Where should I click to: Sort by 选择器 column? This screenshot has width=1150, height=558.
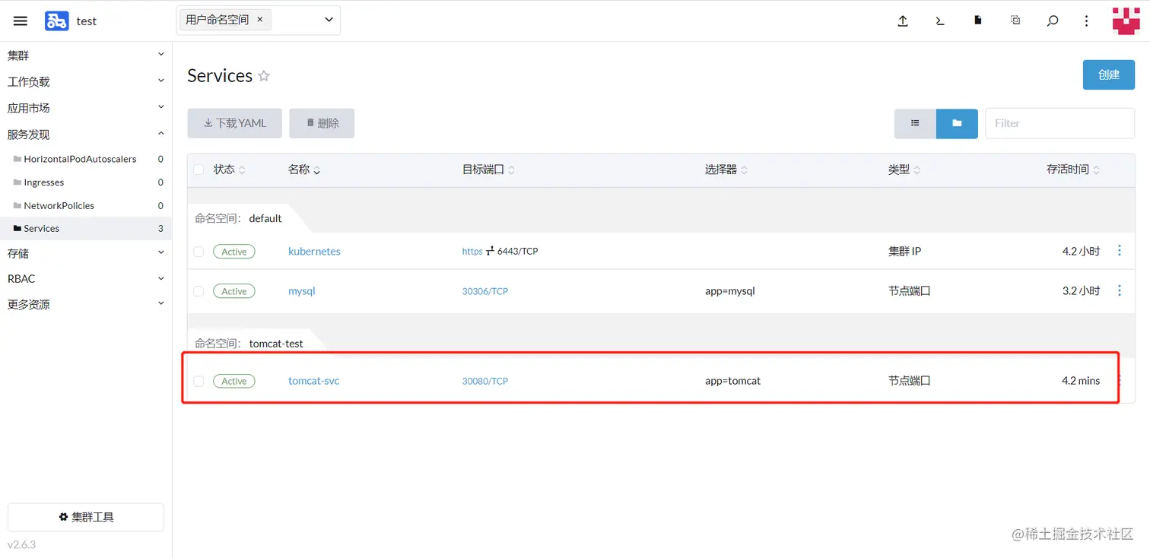726,170
